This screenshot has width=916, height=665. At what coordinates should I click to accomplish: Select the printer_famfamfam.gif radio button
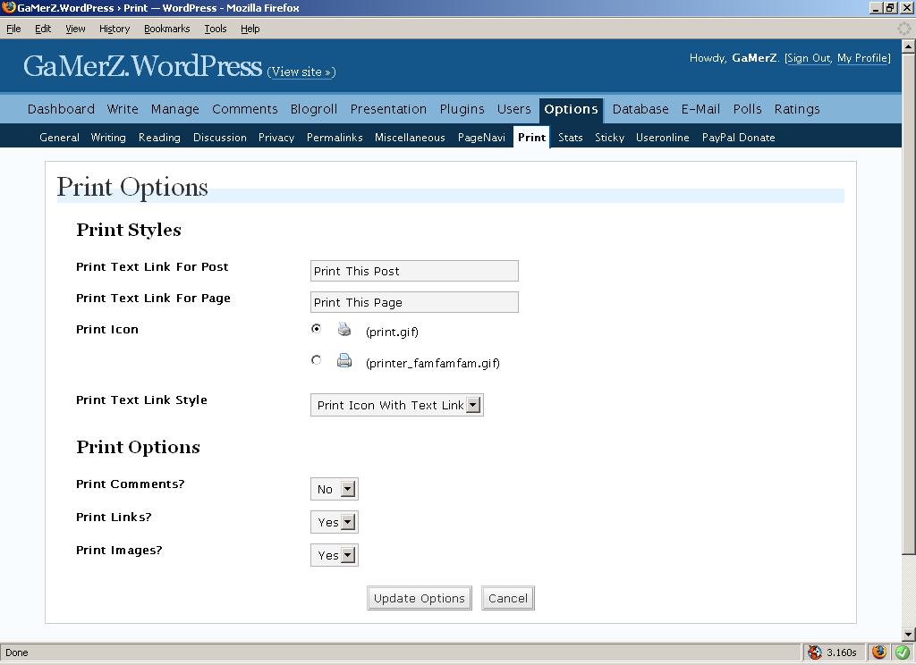click(x=316, y=360)
